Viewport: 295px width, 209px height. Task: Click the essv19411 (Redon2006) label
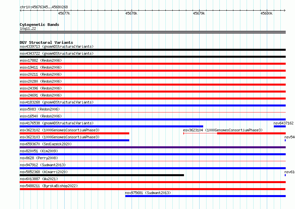point(41,67)
